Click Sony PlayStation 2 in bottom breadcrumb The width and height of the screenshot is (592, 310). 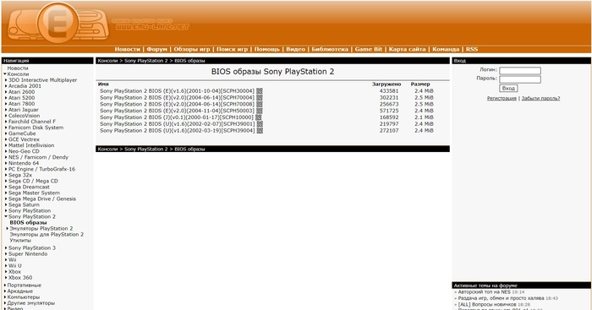coord(146,150)
